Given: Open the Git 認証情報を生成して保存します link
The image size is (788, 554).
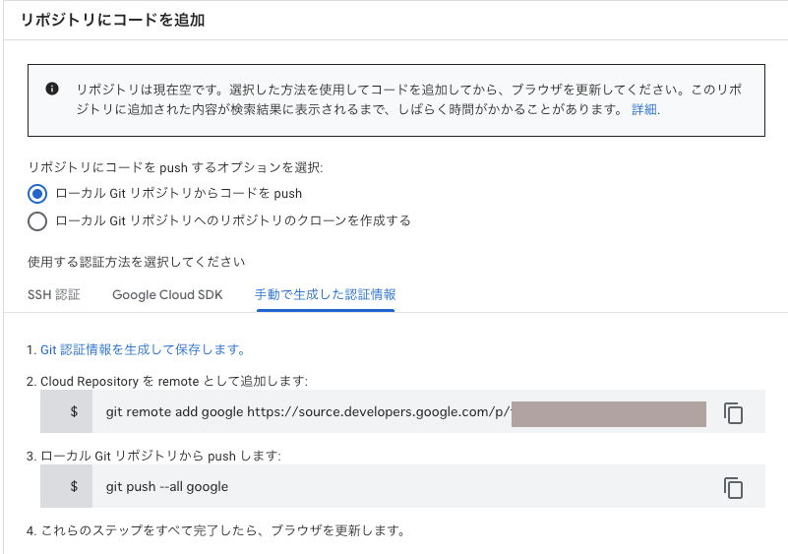Looking at the screenshot, I should 143,349.
